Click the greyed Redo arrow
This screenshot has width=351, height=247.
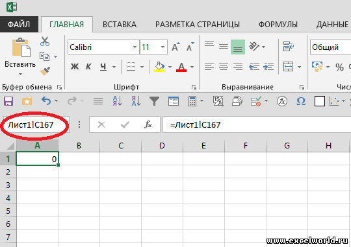[72, 100]
